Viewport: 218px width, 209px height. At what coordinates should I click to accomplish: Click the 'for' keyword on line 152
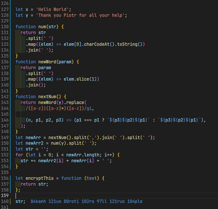coord(19,155)
